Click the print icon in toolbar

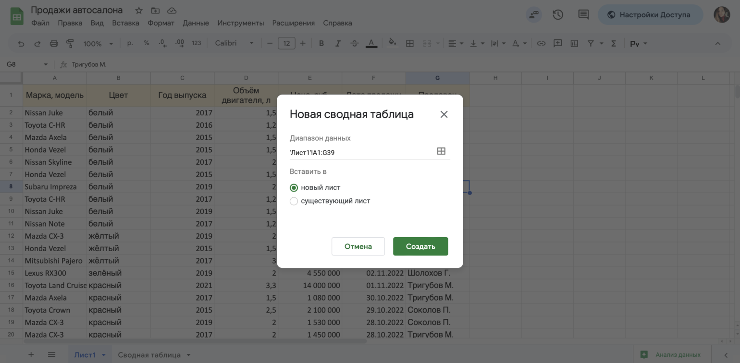pyautogui.click(x=54, y=44)
